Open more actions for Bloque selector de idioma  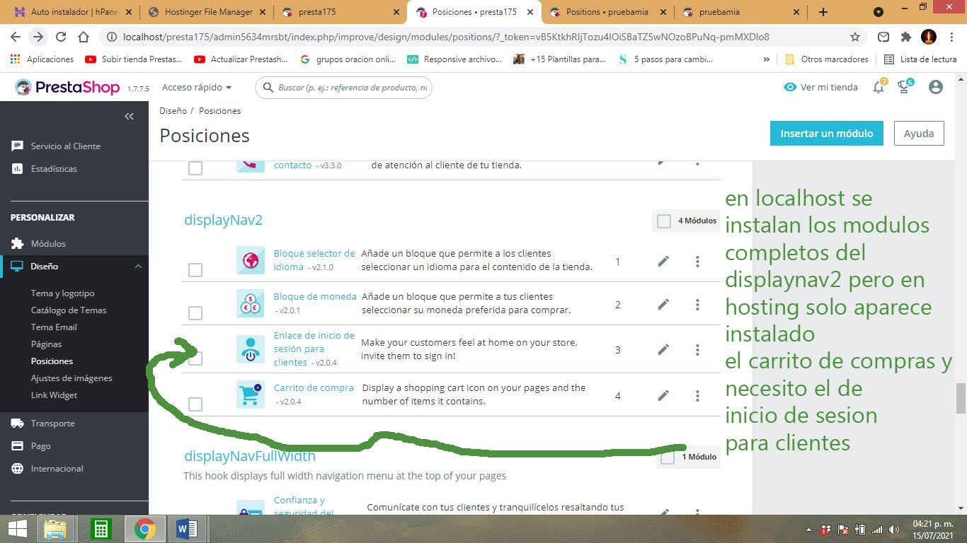[697, 262]
